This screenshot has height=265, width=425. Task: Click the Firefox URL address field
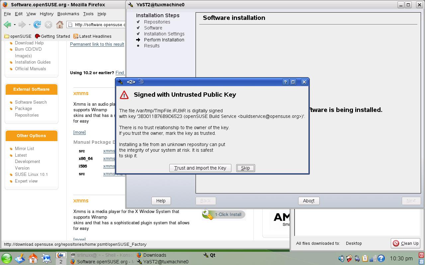(96, 25)
